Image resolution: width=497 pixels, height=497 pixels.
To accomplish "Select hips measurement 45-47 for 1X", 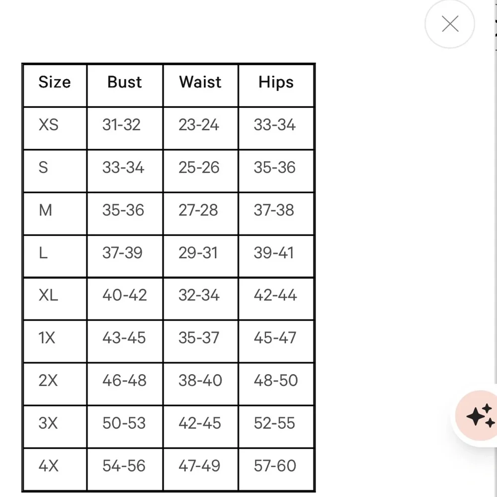I will [275, 338].
